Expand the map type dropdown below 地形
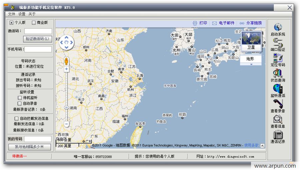 click(251, 64)
